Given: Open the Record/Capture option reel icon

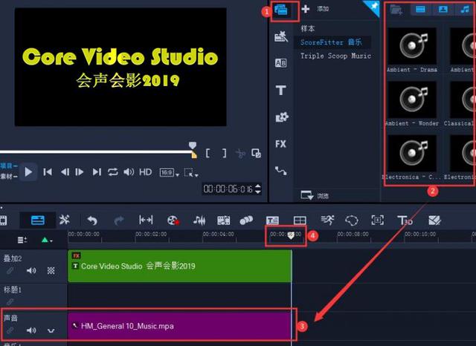Looking at the screenshot, I should click(x=173, y=221).
